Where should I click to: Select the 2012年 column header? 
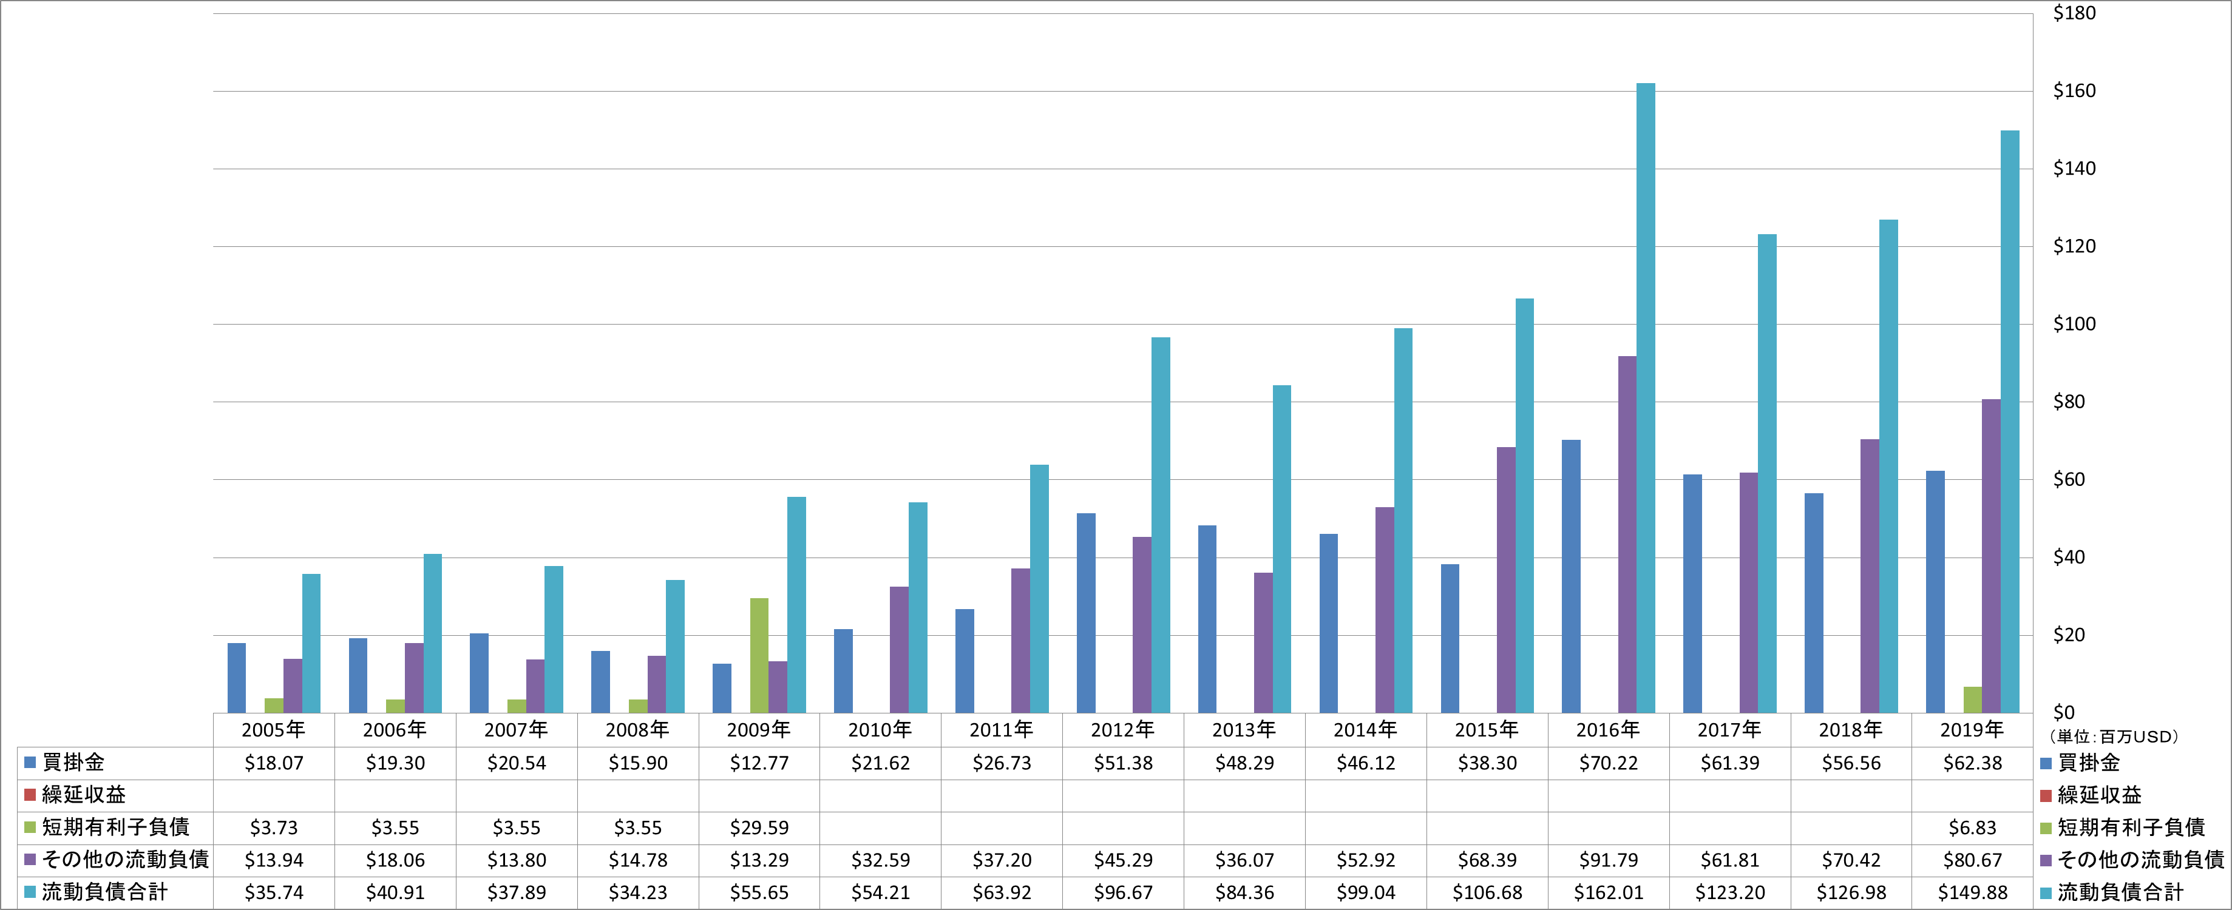[x=1123, y=730]
